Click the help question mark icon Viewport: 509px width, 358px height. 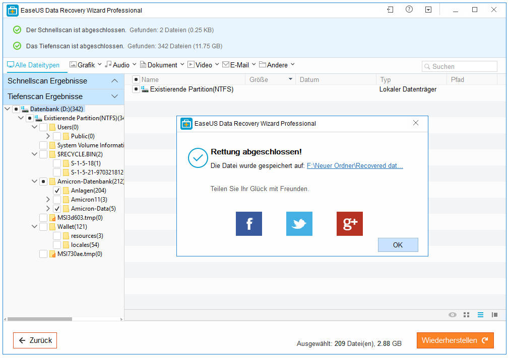[x=409, y=10]
